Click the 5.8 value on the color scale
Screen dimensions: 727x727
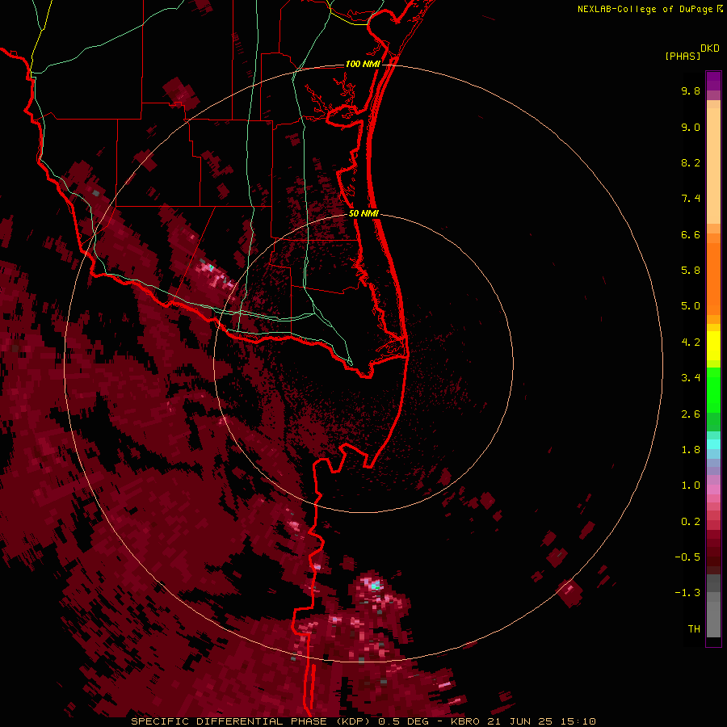tap(691, 271)
